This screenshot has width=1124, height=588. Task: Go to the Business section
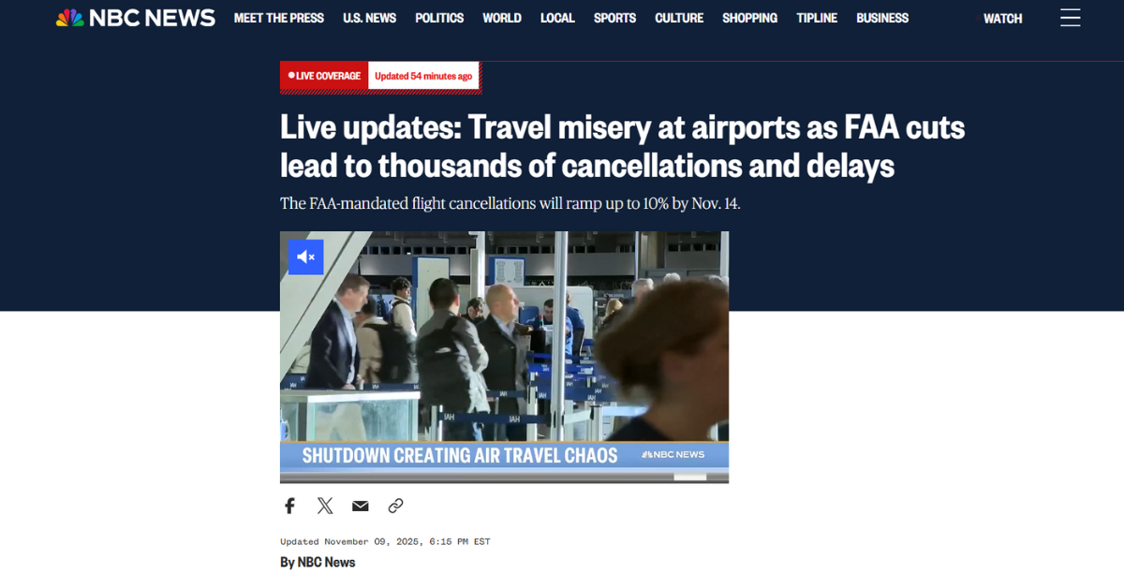[882, 18]
